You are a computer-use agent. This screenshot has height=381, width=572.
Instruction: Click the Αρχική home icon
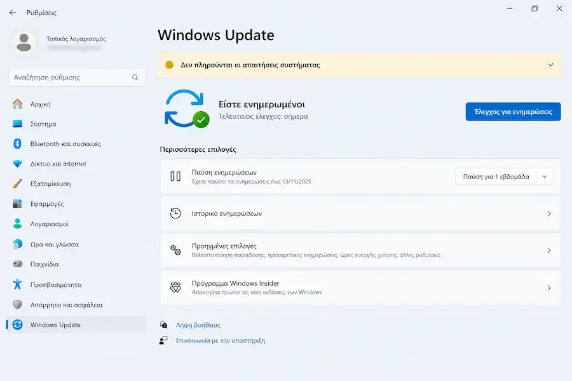tap(17, 104)
